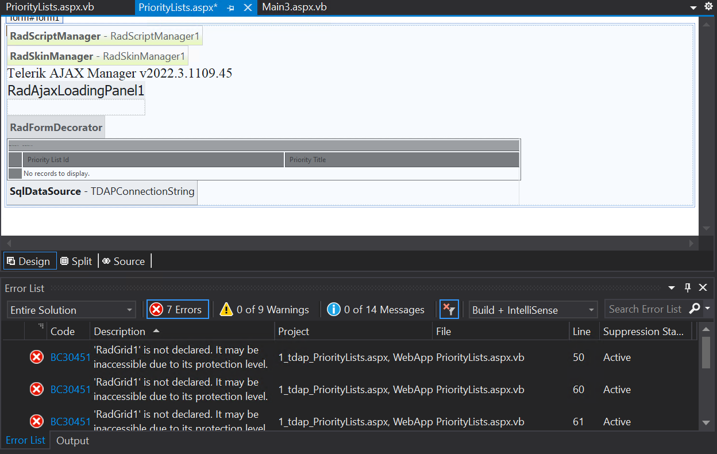The height and width of the screenshot is (454, 717).
Task: Focus the Search Error List field
Action: [646, 309]
